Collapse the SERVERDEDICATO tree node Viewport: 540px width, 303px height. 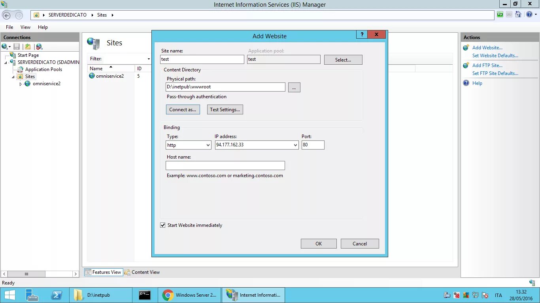[6, 63]
